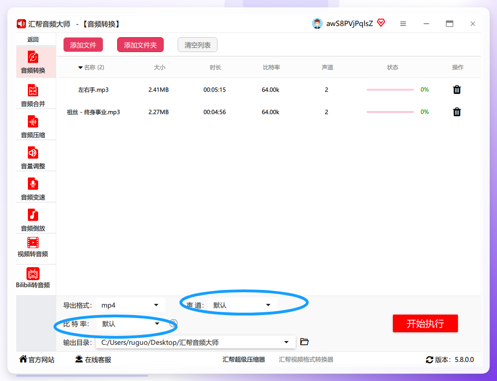Delete the 祖丝 - 终身事业.mp3 row with the trash icon
The width and height of the screenshot is (497, 381).
tap(457, 112)
